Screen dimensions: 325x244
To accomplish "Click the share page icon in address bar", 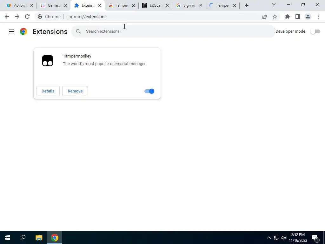I will 265,17.
